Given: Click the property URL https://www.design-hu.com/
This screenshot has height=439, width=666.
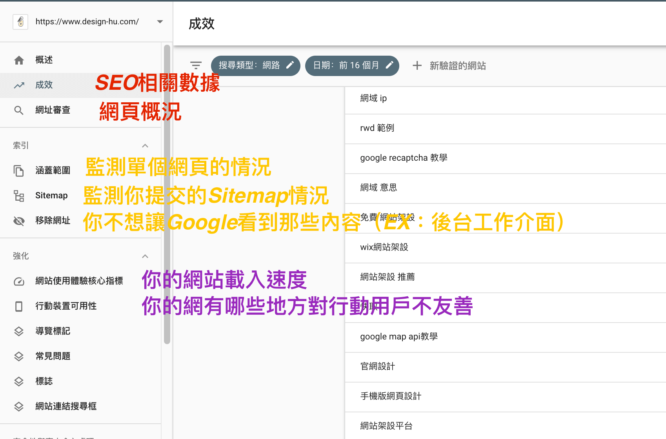Looking at the screenshot, I should coord(87,22).
